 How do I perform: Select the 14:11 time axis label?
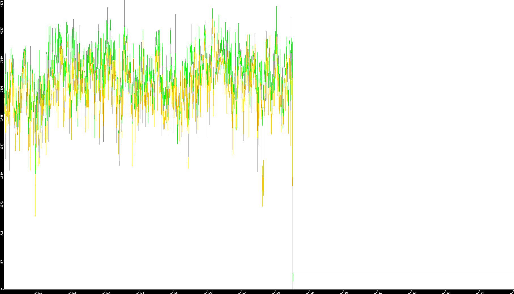(378, 293)
